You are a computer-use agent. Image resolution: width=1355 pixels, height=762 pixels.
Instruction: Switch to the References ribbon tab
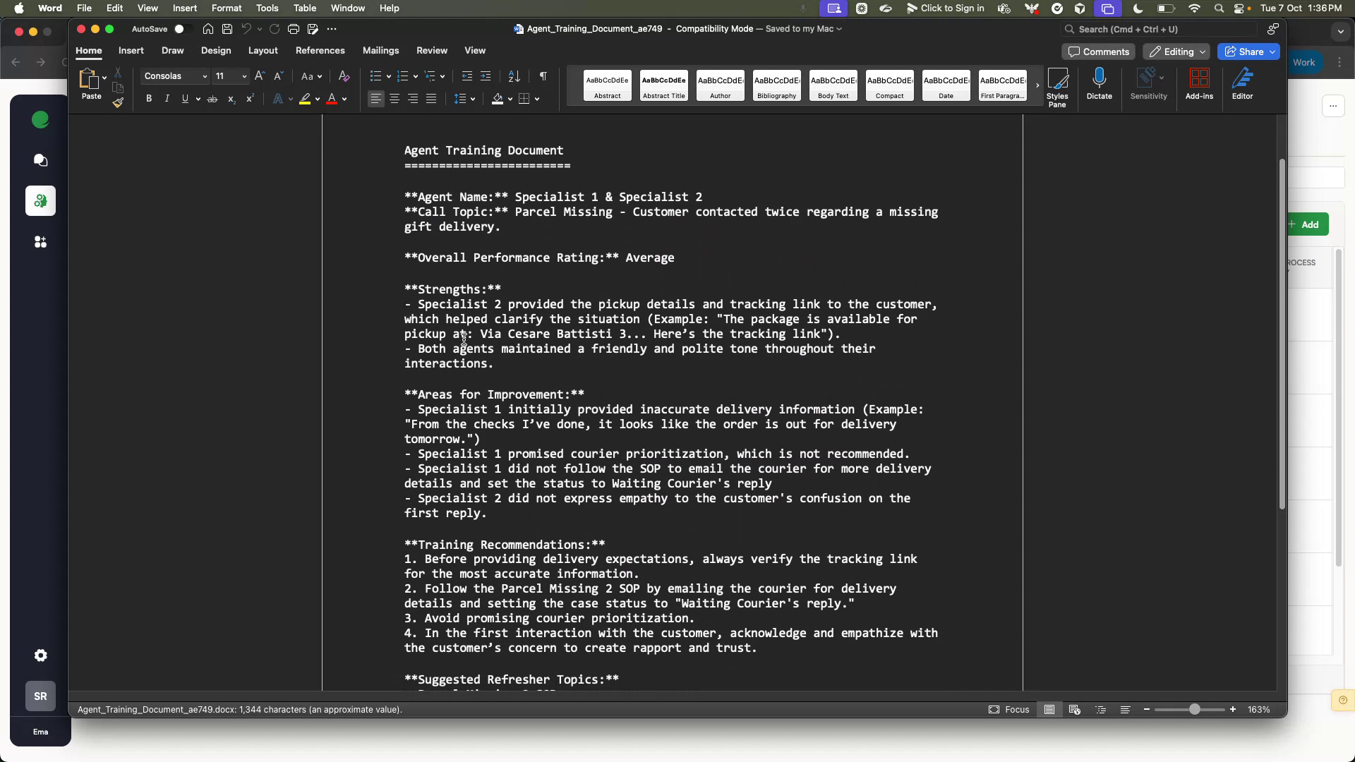click(x=320, y=50)
